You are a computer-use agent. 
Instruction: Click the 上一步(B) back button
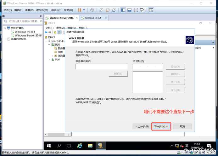click(x=142, y=126)
